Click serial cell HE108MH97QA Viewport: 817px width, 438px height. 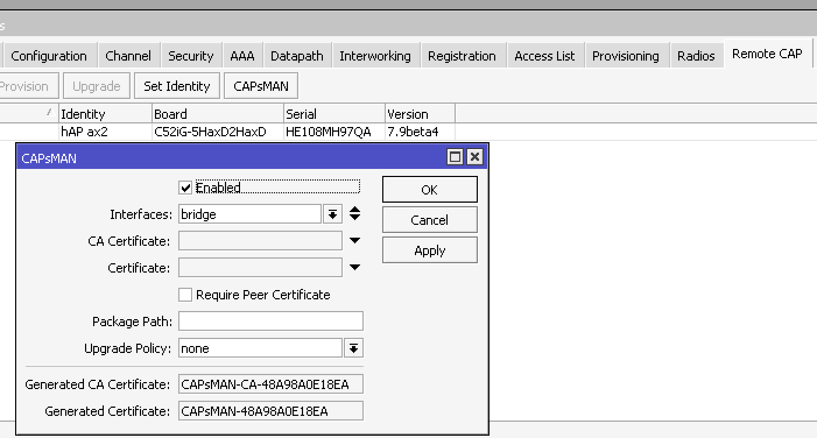pyautogui.click(x=328, y=132)
